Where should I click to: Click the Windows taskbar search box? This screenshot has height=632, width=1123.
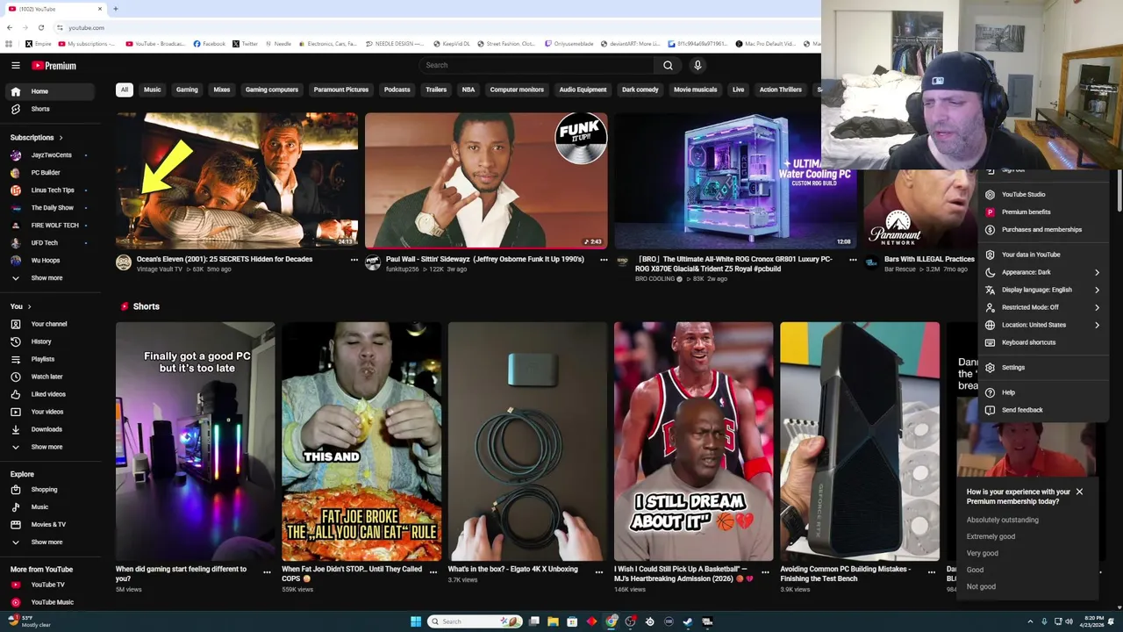(x=475, y=621)
